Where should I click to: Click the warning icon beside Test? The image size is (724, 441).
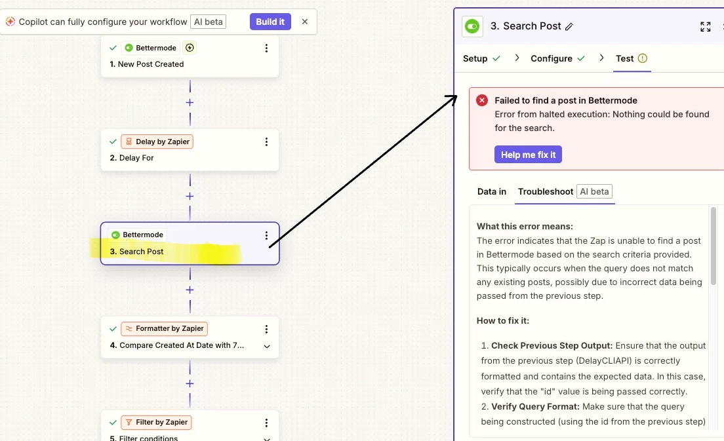coord(642,58)
